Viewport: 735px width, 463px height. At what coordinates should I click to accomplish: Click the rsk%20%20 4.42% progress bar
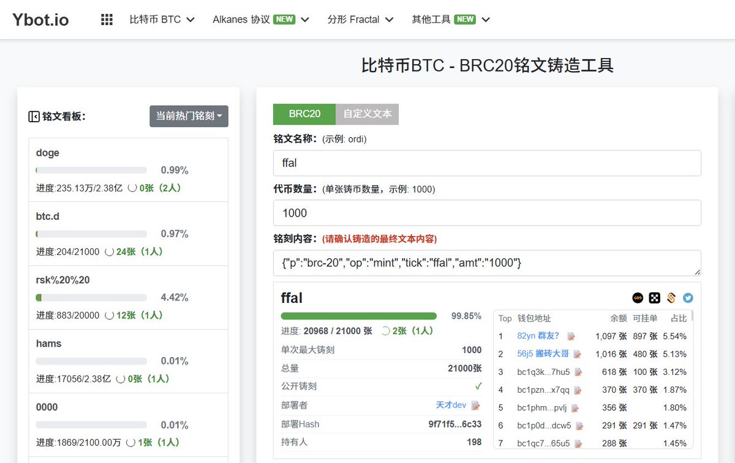click(x=91, y=297)
